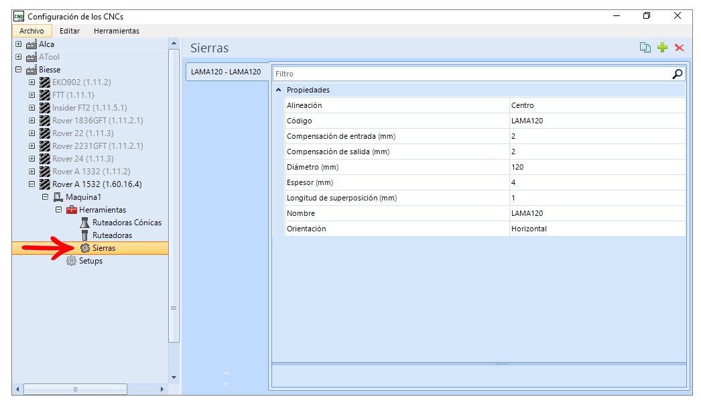The image size is (701, 409).
Task: Select Setups label in the tree
Action: click(90, 261)
